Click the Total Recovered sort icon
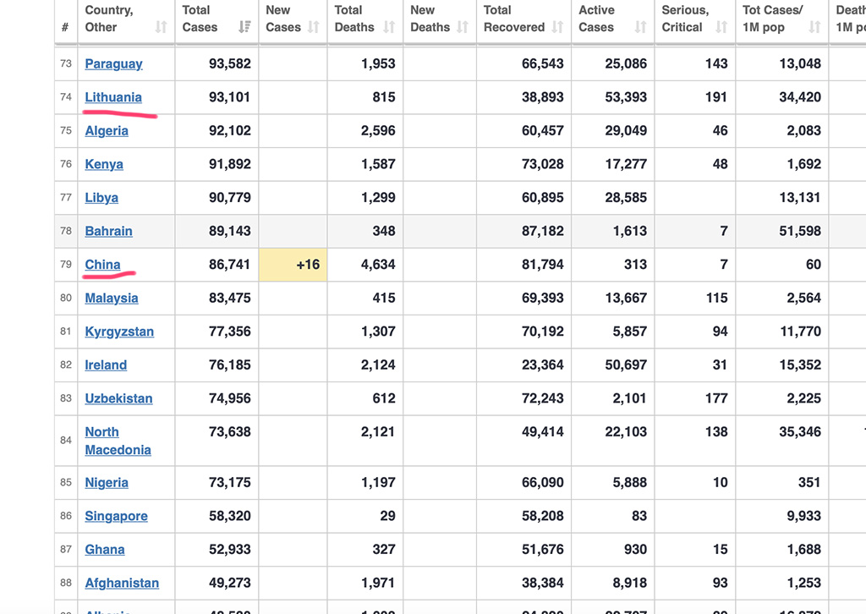 (557, 27)
